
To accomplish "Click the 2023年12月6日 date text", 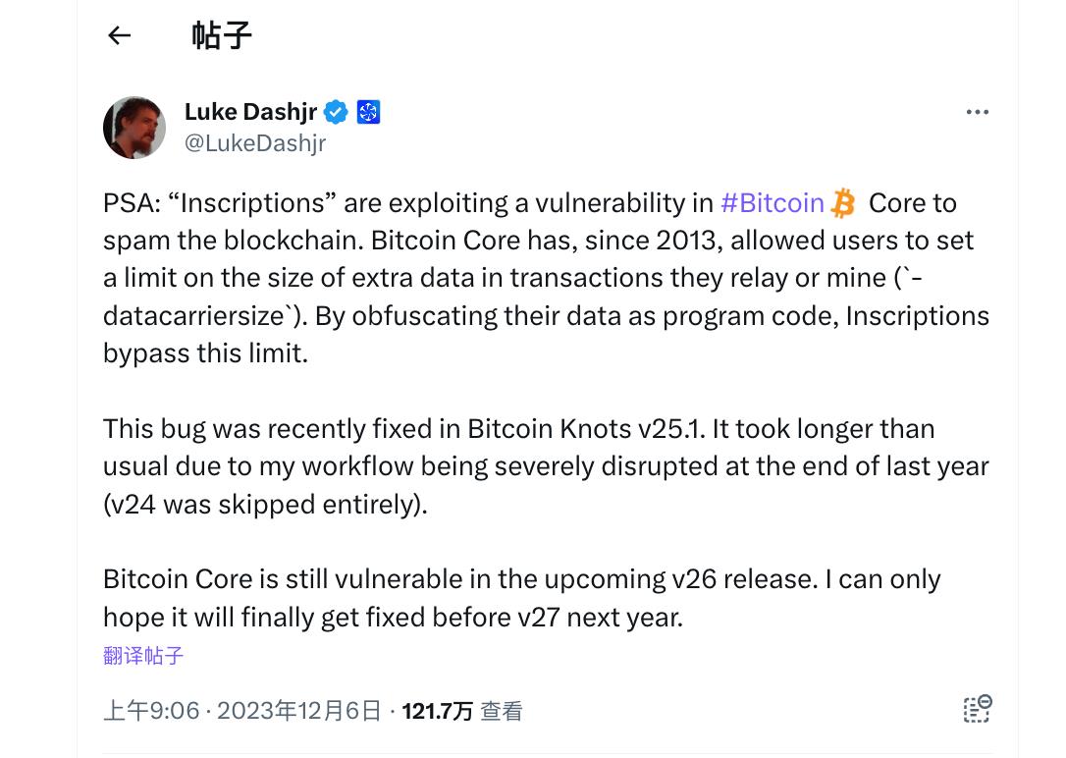I will (x=299, y=711).
